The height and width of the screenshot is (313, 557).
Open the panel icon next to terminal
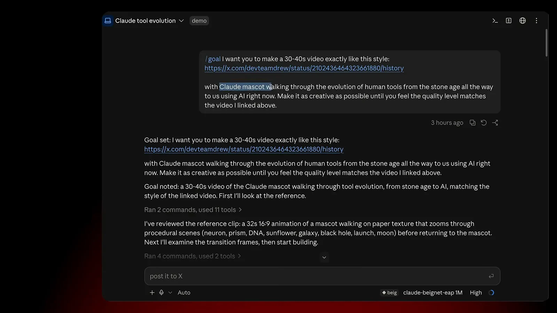pyautogui.click(x=509, y=21)
